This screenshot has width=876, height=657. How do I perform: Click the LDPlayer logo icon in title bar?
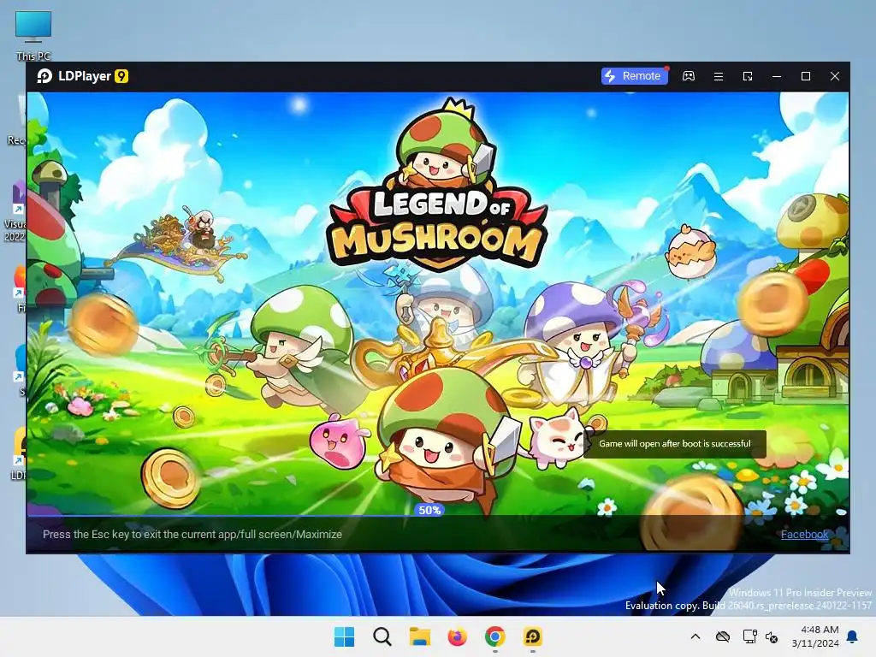click(x=44, y=76)
